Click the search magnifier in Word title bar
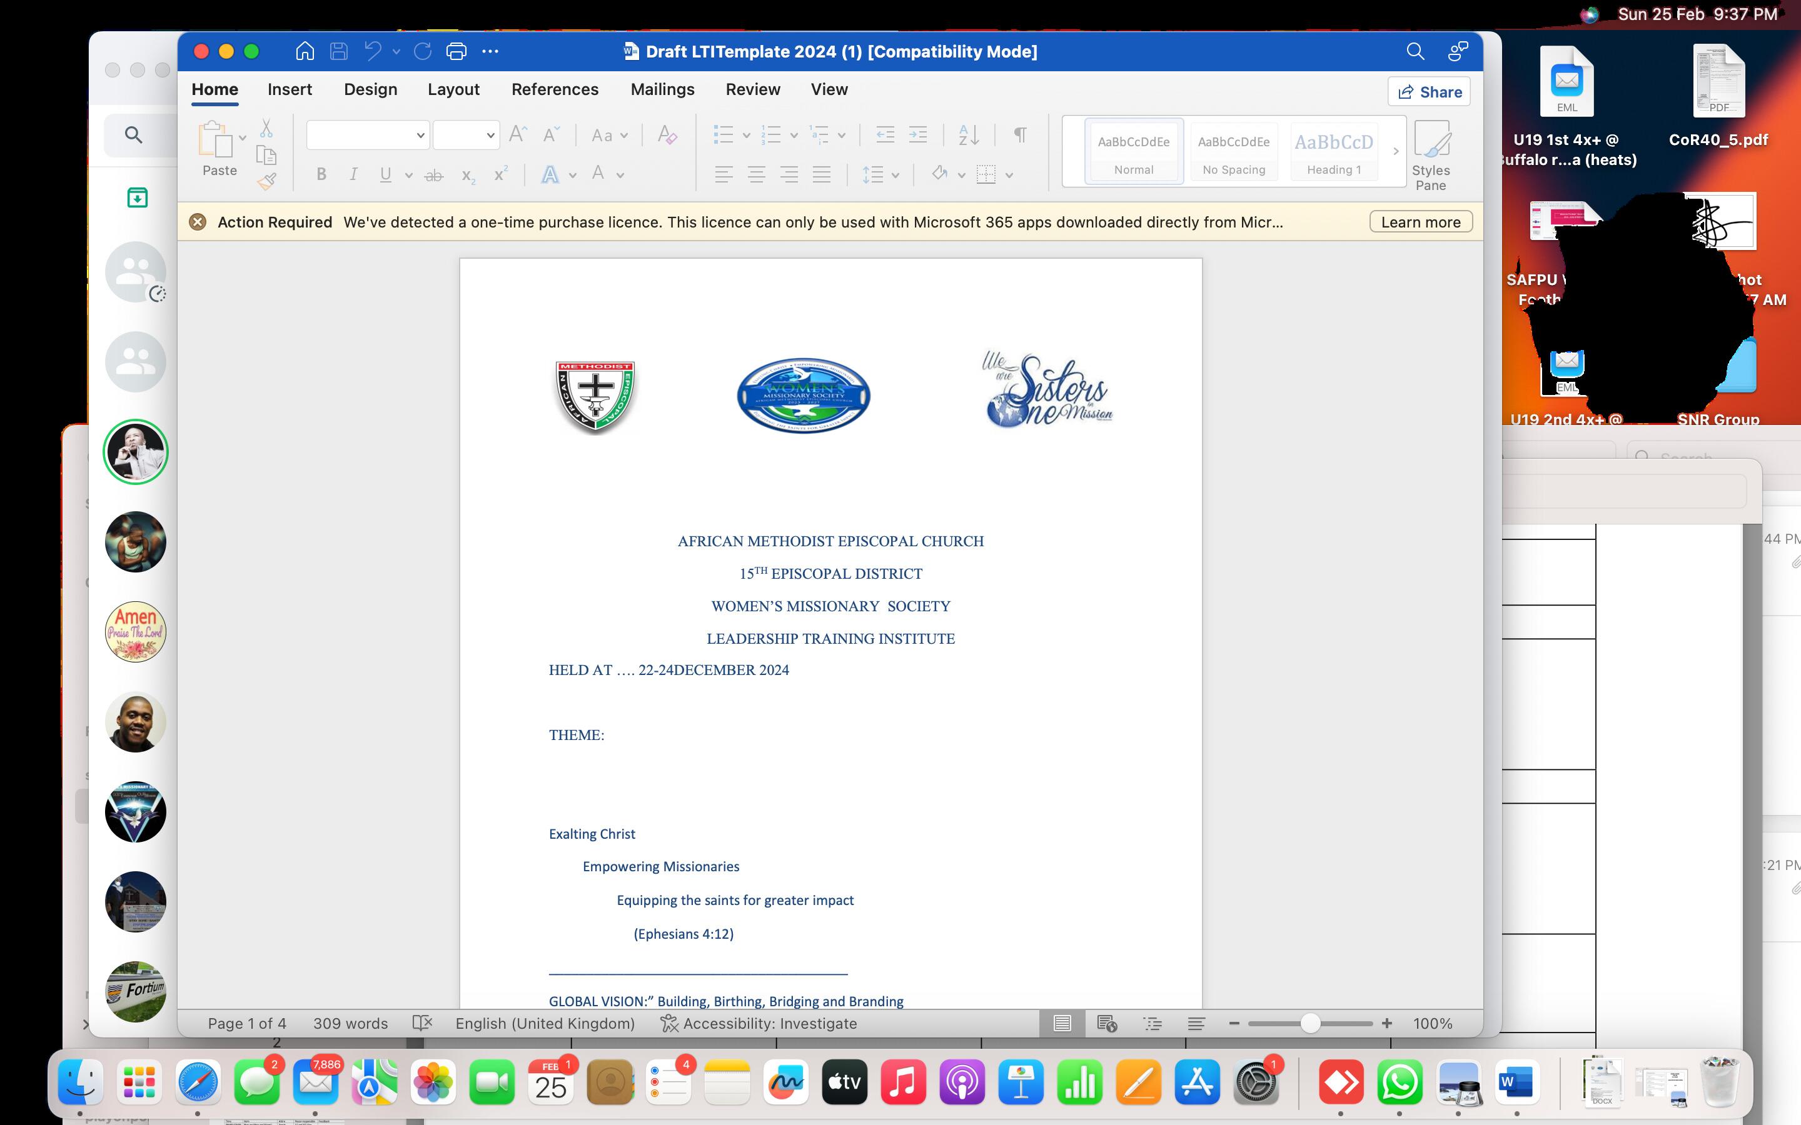This screenshot has height=1125, width=1801. coord(1415,51)
